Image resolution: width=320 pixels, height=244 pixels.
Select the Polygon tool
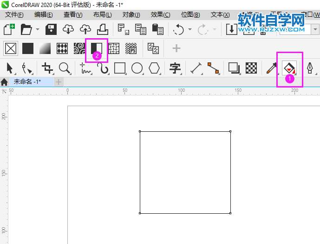coord(154,68)
